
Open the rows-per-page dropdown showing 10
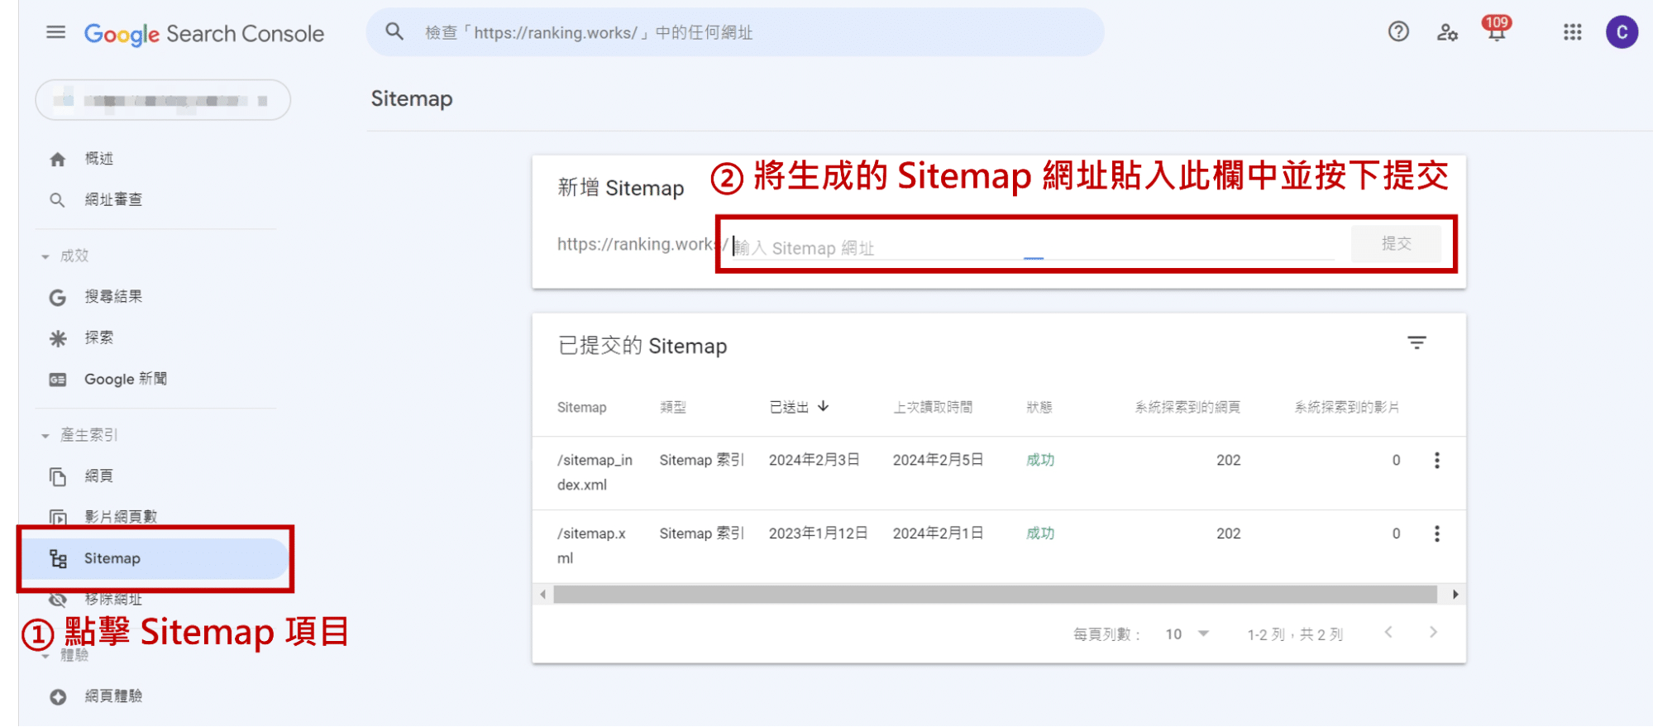(1187, 634)
